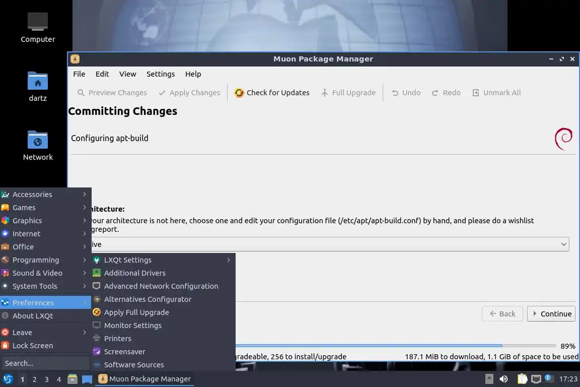Click the update notifier tray icon

point(549,378)
